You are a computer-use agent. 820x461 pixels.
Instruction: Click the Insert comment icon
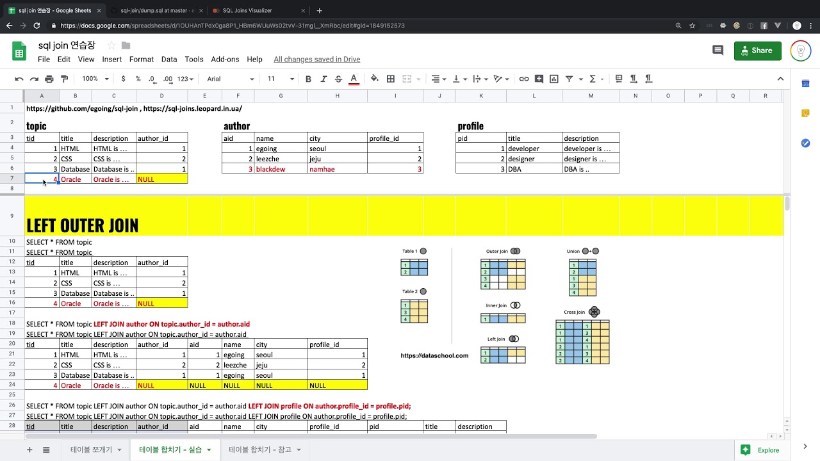[x=539, y=79]
